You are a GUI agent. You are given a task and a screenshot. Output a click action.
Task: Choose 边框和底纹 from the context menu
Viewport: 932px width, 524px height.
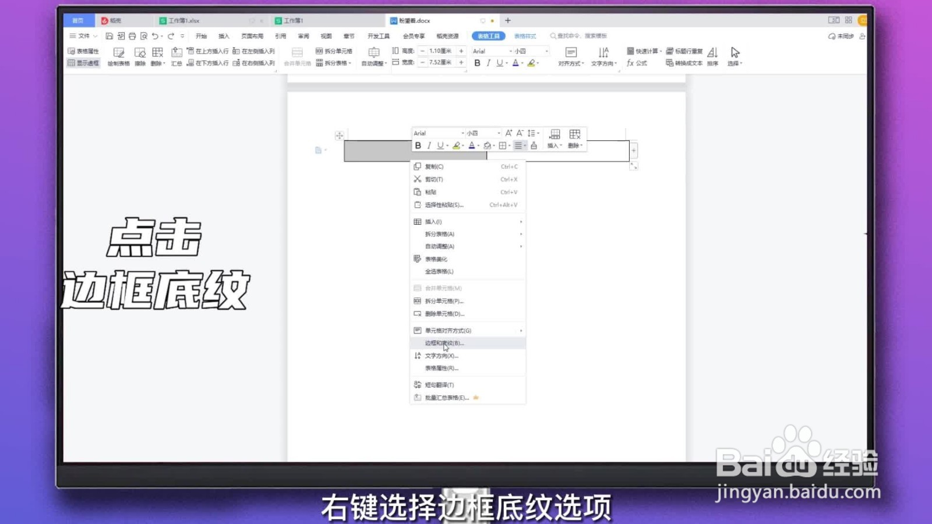pyautogui.click(x=444, y=343)
